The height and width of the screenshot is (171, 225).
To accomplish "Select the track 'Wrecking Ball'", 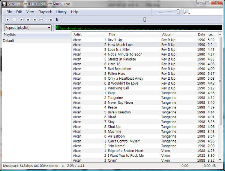I will coord(145,88).
